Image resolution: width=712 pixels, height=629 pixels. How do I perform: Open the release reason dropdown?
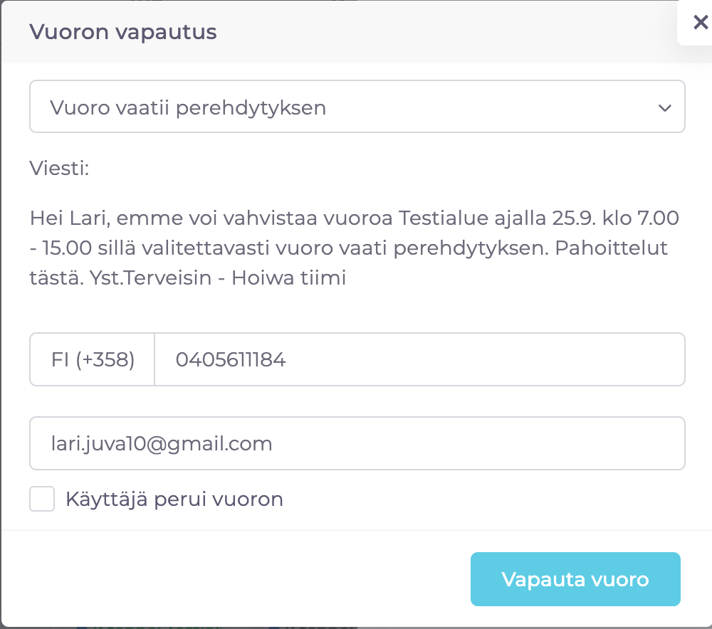pos(356,107)
